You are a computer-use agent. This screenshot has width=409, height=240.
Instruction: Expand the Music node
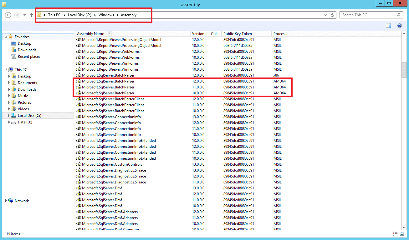9,96
